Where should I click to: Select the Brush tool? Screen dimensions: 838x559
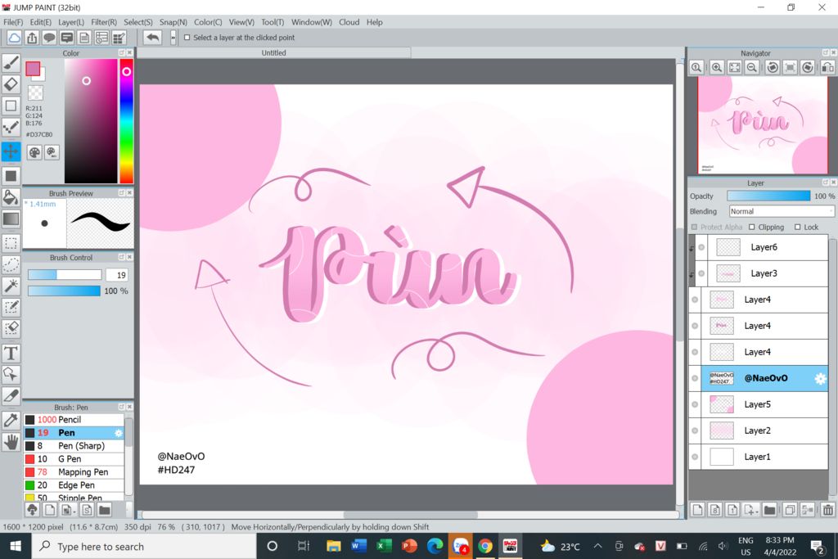(11, 63)
